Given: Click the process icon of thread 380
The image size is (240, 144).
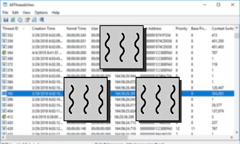Looking at the screenshot, I should coord(4,76).
